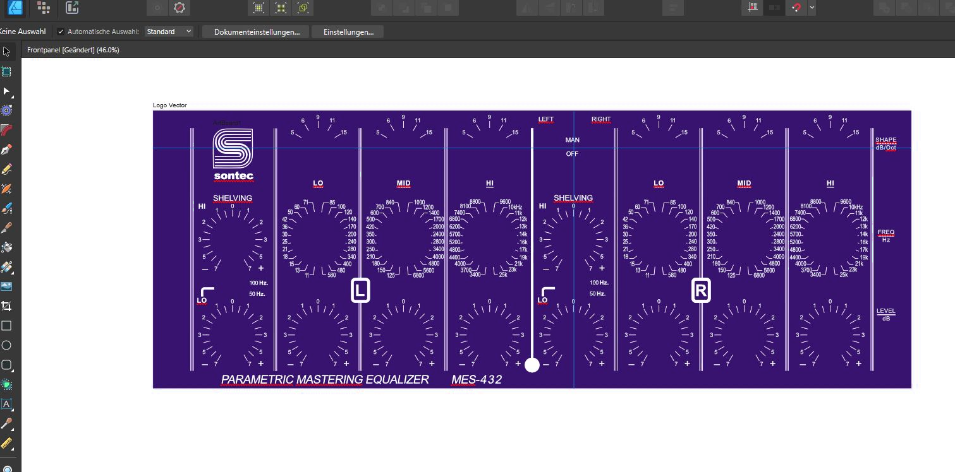The width and height of the screenshot is (955, 472).
Task: Click the Logo Vector artboard label
Action: pyautogui.click(x=170, y=105)
